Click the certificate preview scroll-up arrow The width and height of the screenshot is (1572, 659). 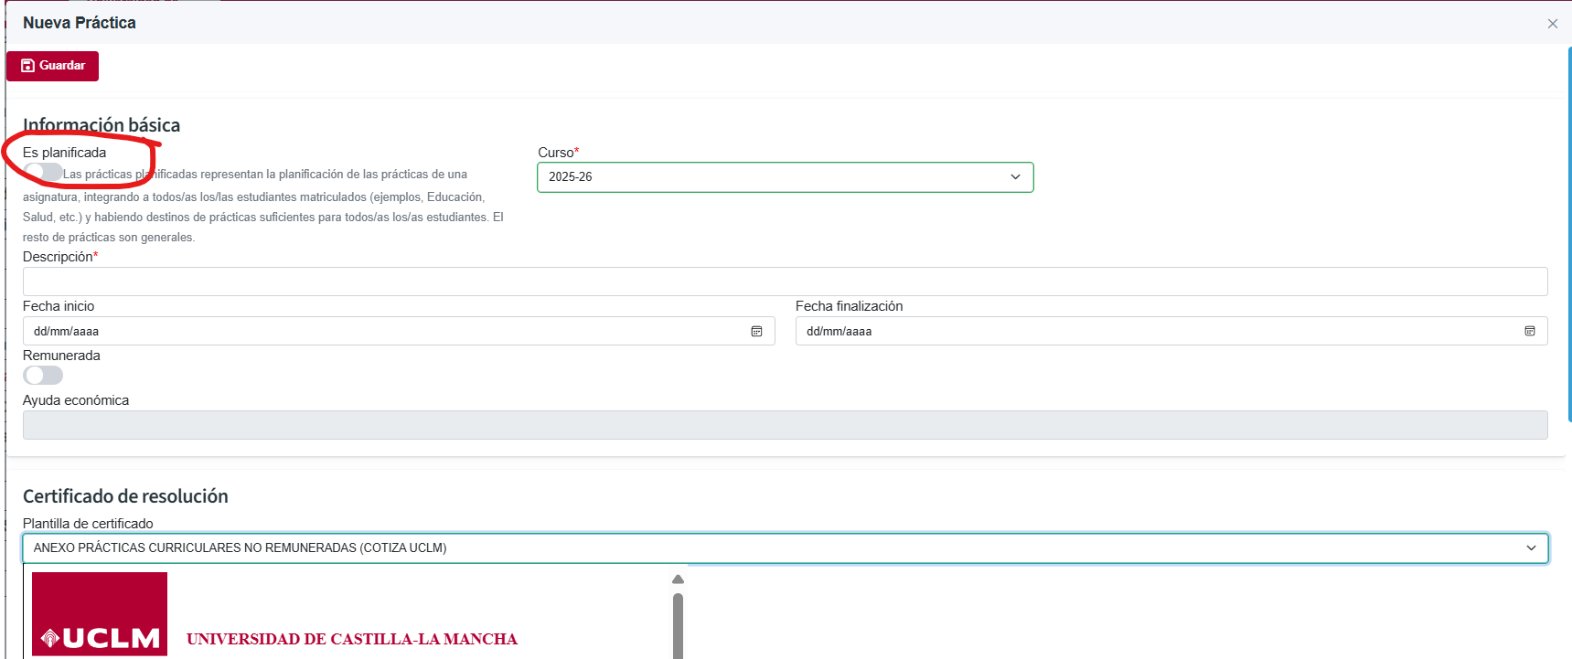pos(678,579)
